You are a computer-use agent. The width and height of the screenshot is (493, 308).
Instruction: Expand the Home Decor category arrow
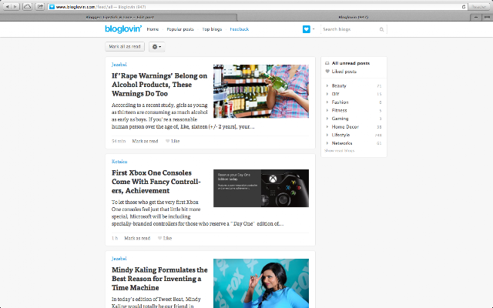pos(327,126)
